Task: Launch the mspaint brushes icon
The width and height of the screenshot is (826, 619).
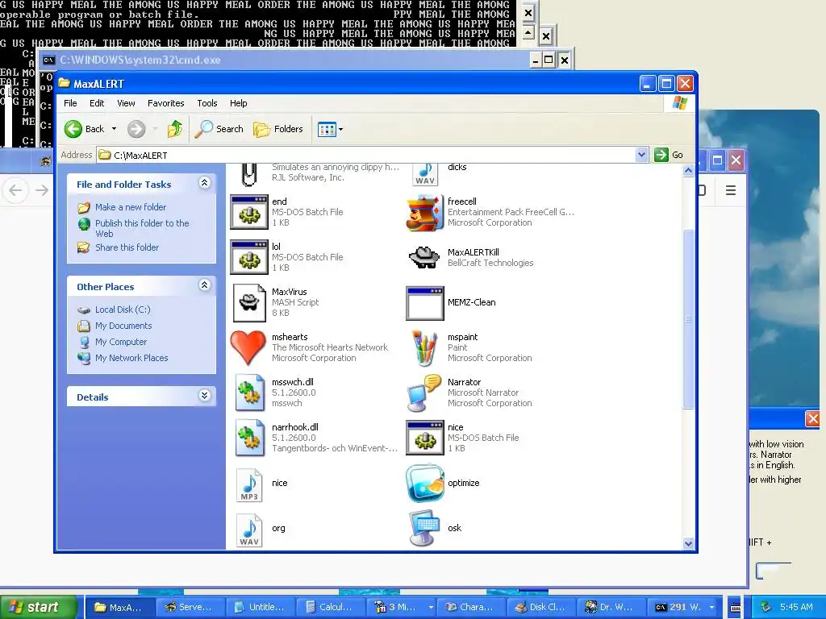Action: (x=424, y=348)
